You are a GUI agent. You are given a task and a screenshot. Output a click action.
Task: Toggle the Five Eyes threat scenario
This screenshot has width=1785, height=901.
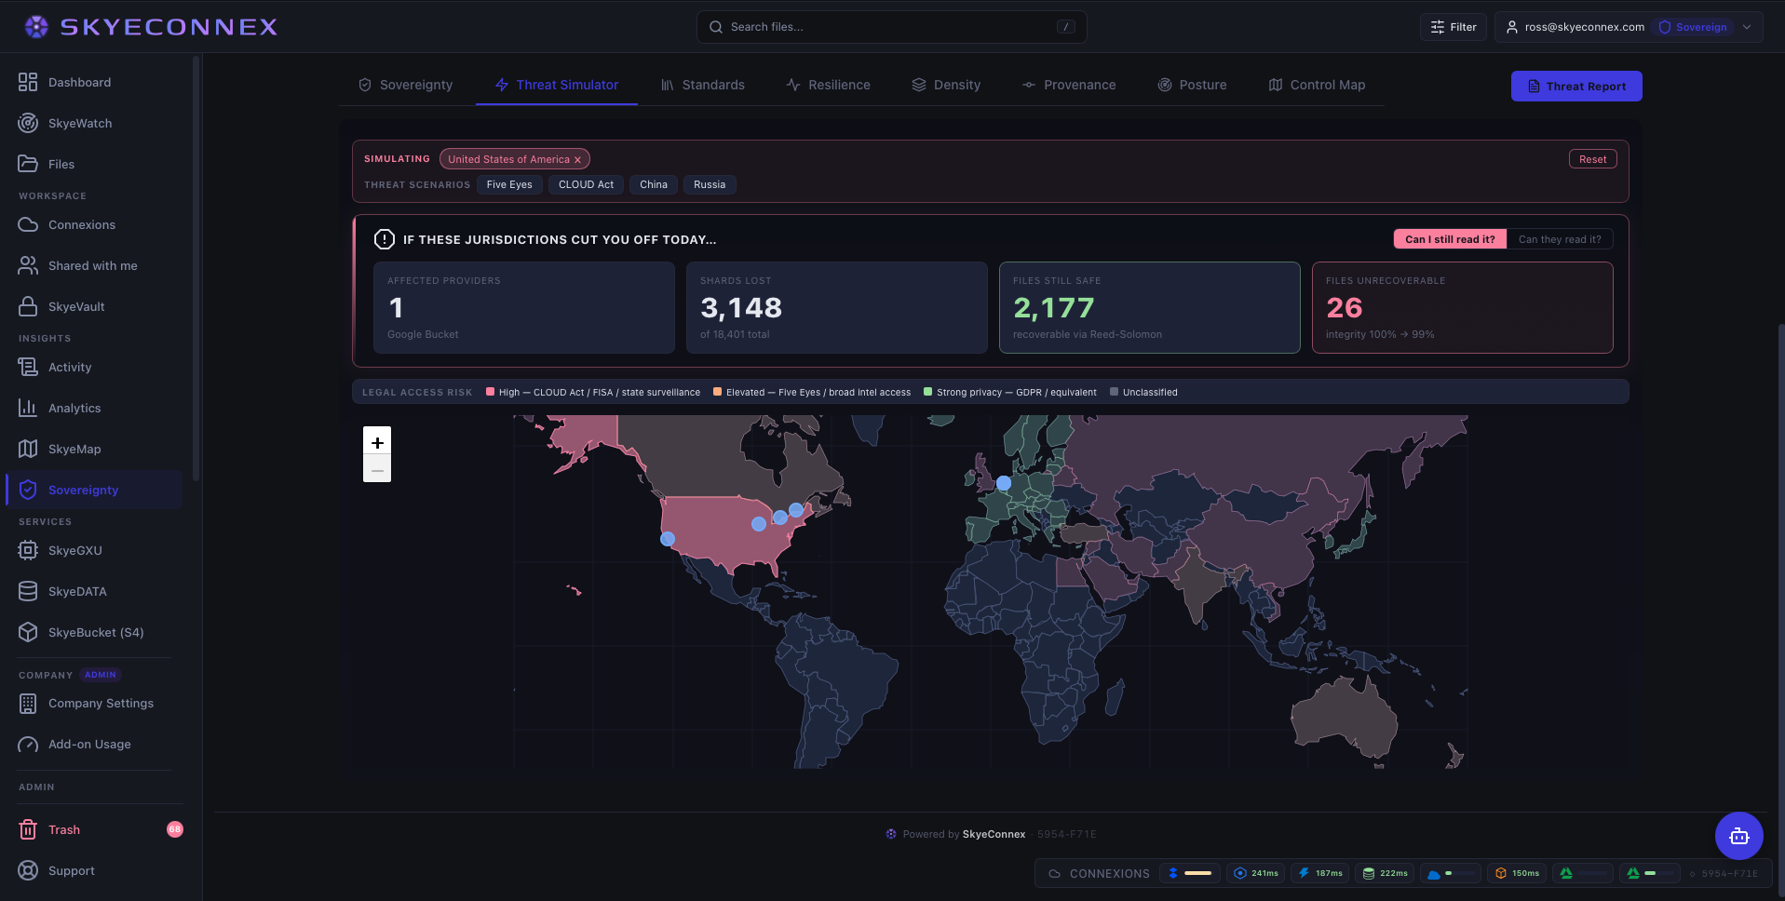(x=509, y=184)
